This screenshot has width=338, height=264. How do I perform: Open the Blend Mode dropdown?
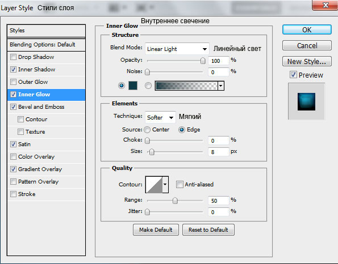(x=177, y=49)
